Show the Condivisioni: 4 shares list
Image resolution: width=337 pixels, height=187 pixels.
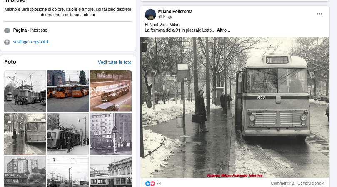coord(311,183)
